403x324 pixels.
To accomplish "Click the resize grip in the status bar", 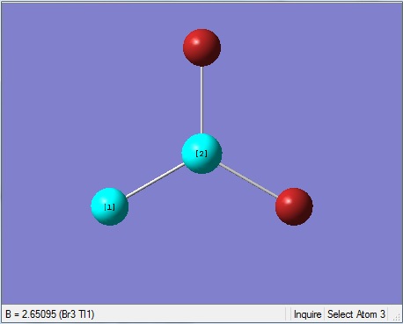I will point(396,317).
